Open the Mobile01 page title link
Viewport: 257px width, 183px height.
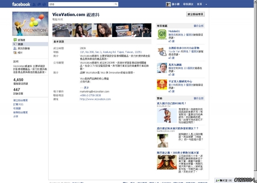click(x=174, y=31)
